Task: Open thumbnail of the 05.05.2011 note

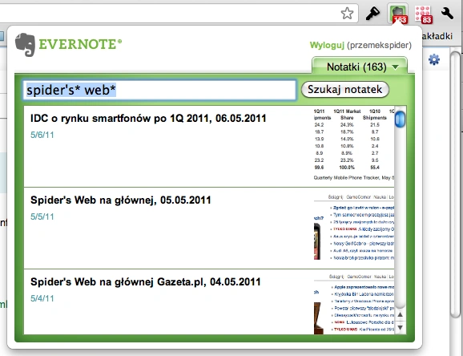Action: (354, 227)
